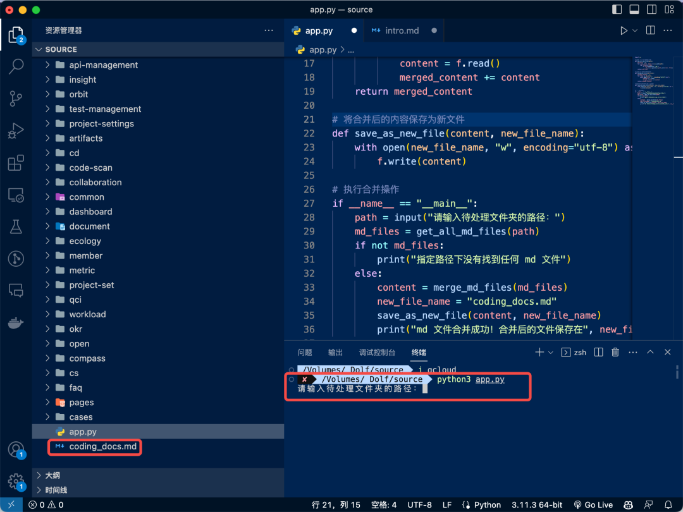Open the notifications bell icon
This screenshot has width=683, height=512.
(668, 504)
